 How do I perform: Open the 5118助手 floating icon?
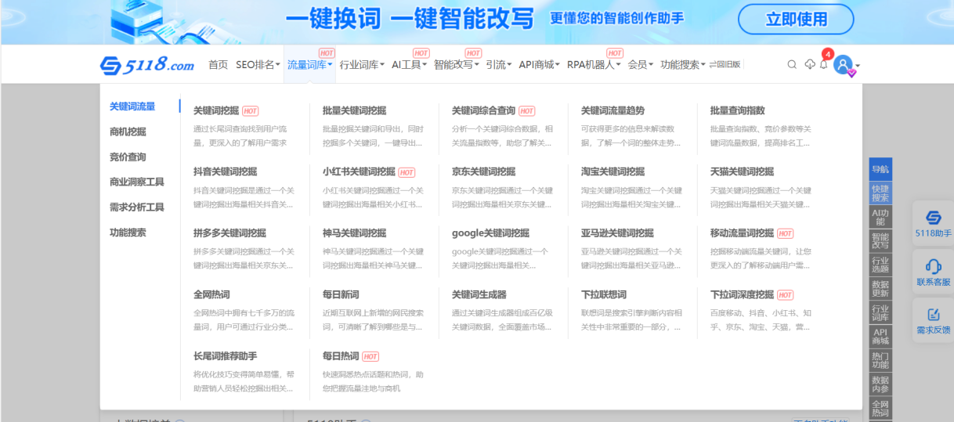tap(933, 222)
